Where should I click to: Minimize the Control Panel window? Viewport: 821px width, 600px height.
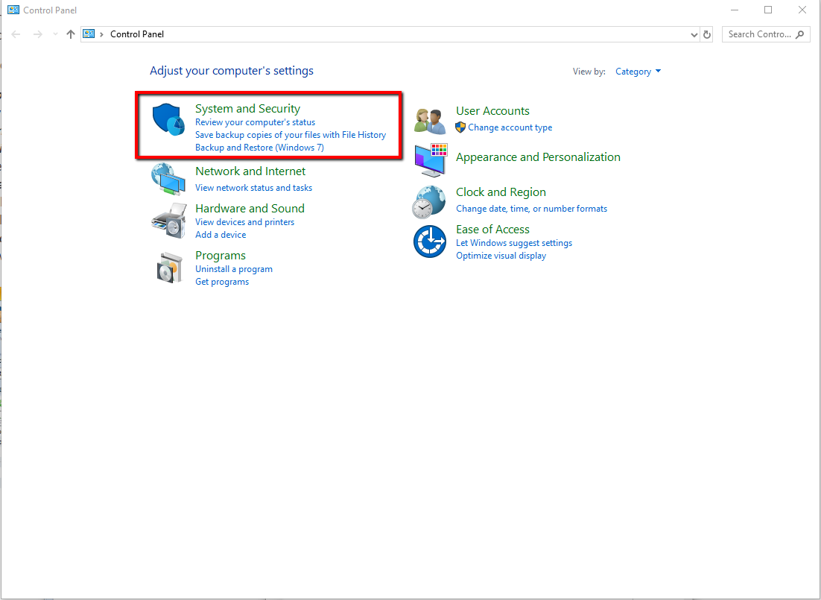(735, 10)
